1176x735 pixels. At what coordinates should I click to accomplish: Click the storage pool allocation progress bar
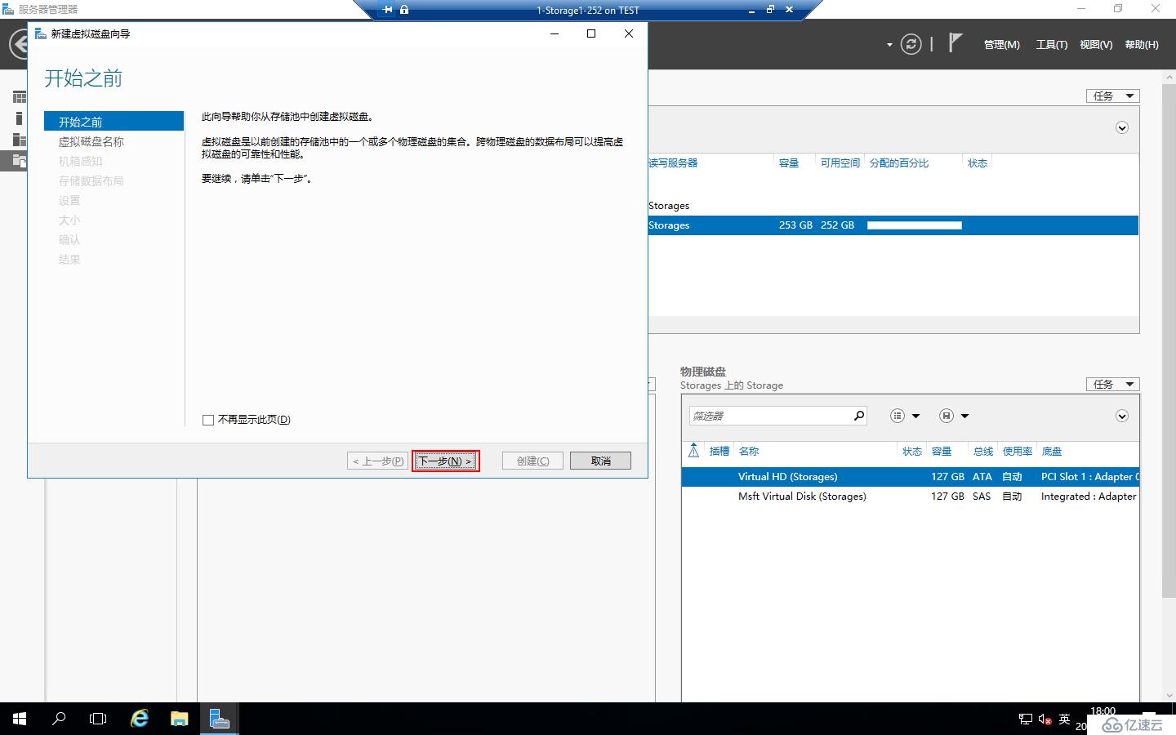pyautogui.click(x=915, y=225)
